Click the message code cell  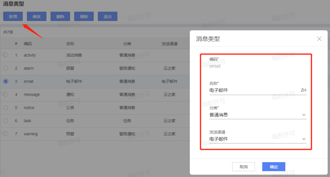click(x=32, y=95)
